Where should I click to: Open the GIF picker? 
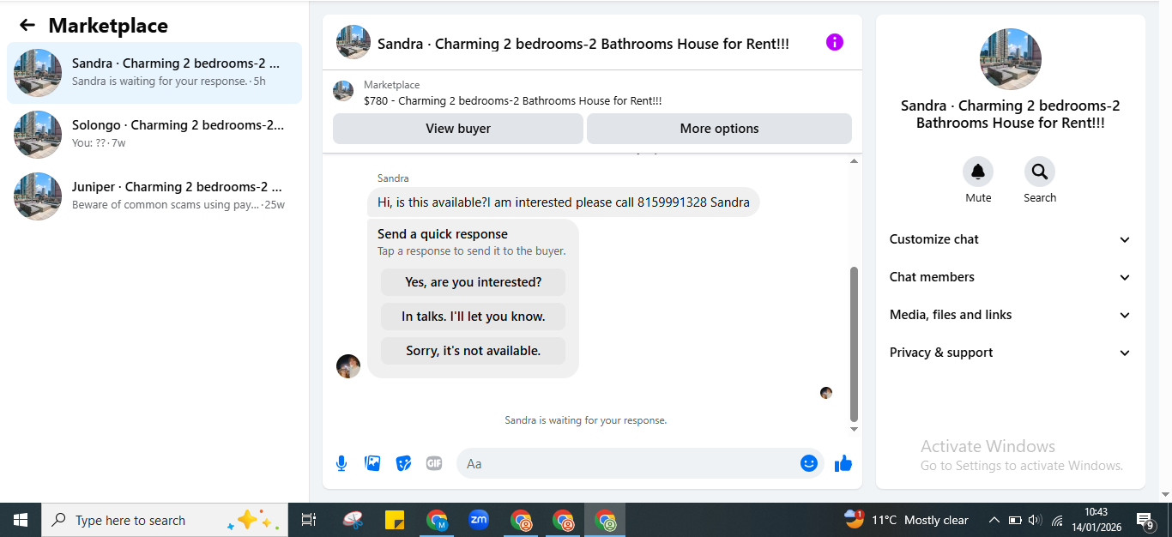[x=434, y=463]
